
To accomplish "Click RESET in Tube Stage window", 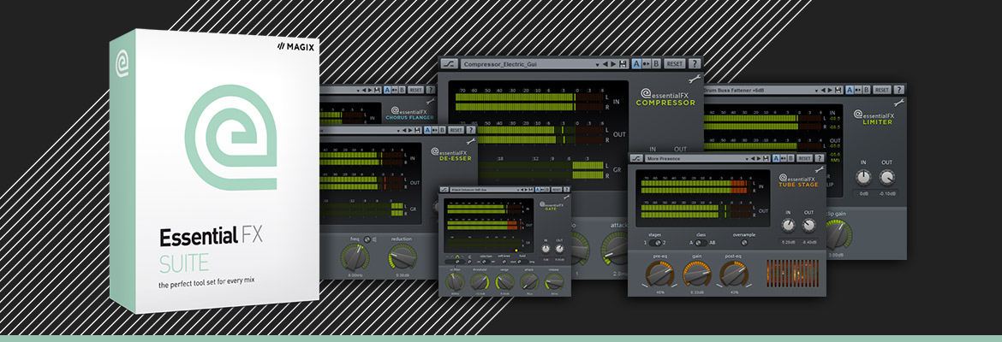I will [x=804, y=158].
